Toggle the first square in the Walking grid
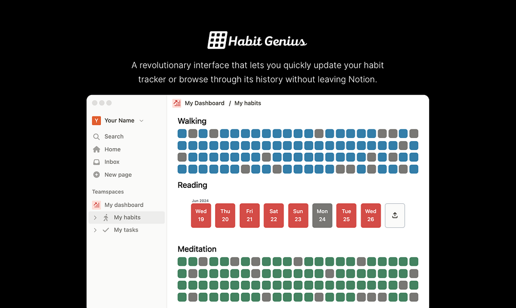The image size is (516, 308). click(x=181, y=133)
